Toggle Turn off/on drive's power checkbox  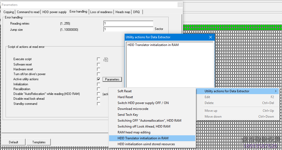point(99,74)
